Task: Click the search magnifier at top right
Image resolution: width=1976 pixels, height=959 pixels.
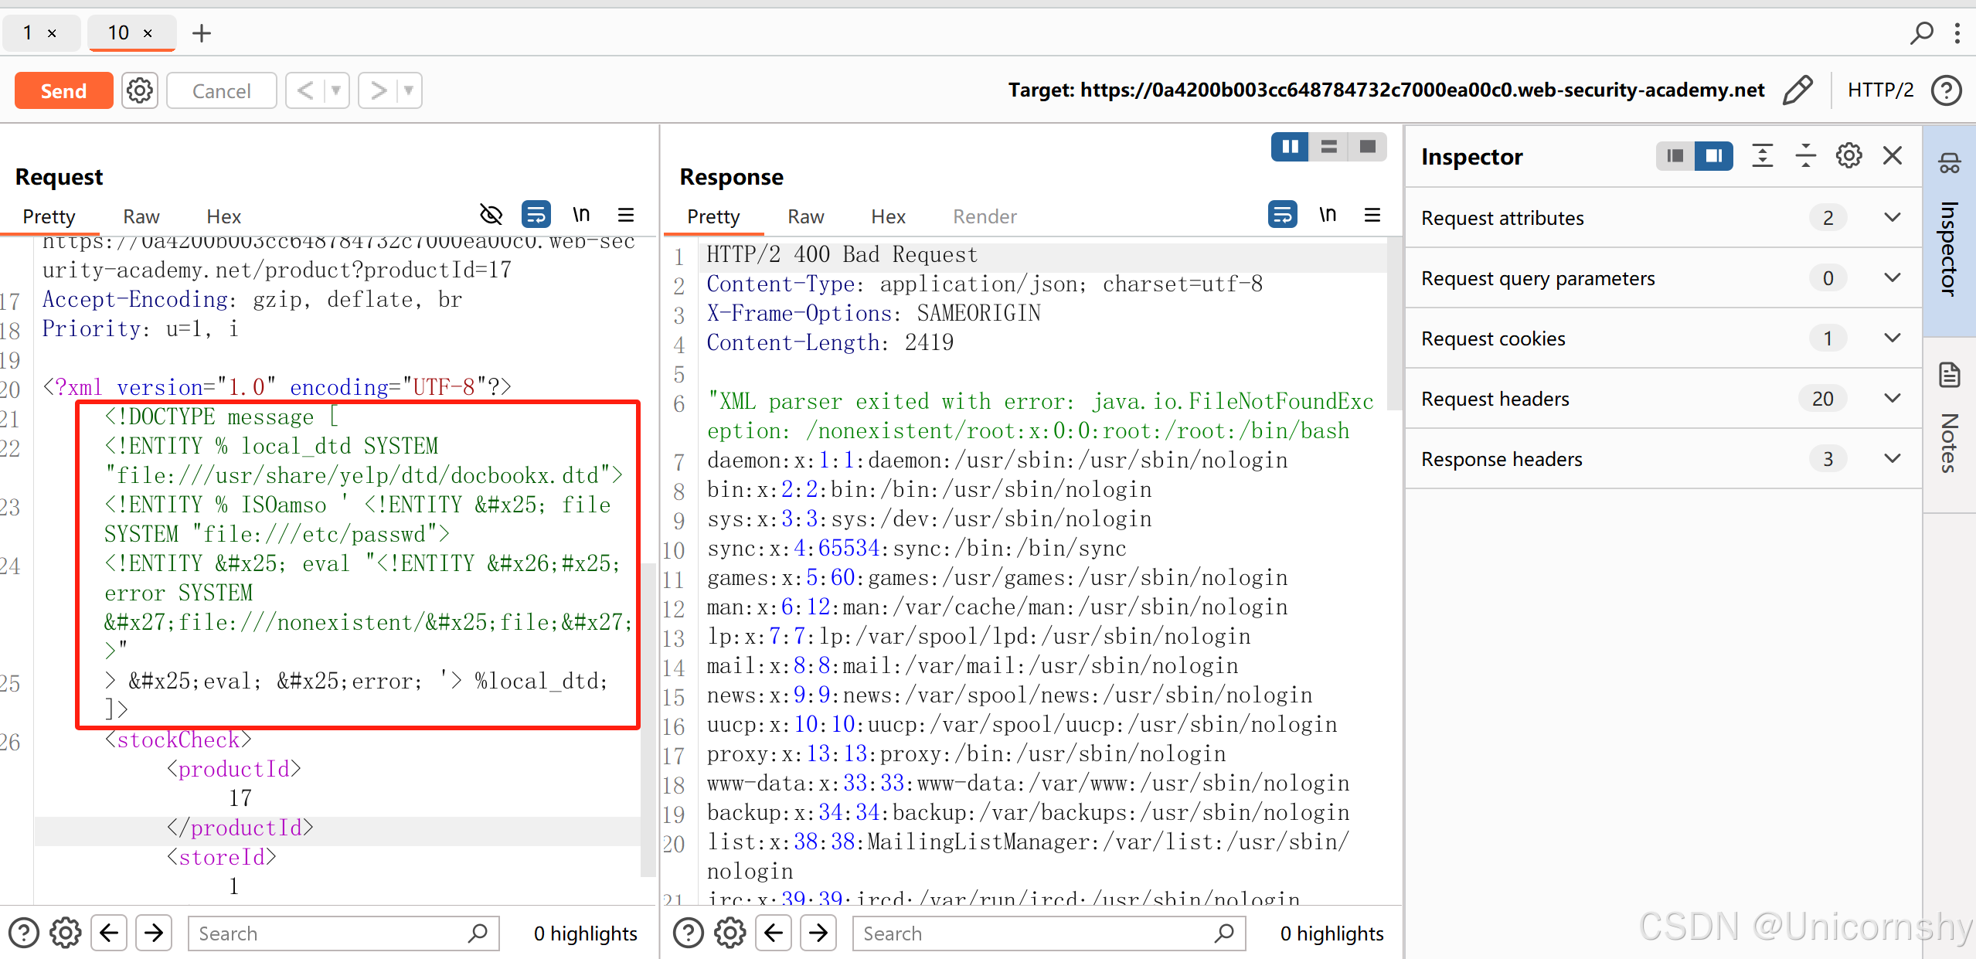Action: tap(1921, 32)
